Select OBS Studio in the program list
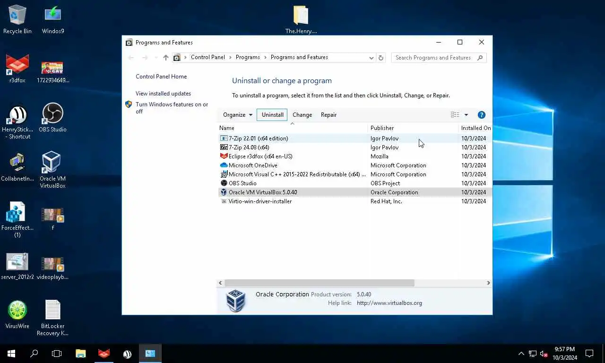The image size is (605, 363). coord(354,183)
